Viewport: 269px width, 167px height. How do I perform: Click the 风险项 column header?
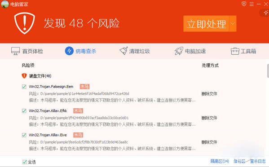click(28, 66)
